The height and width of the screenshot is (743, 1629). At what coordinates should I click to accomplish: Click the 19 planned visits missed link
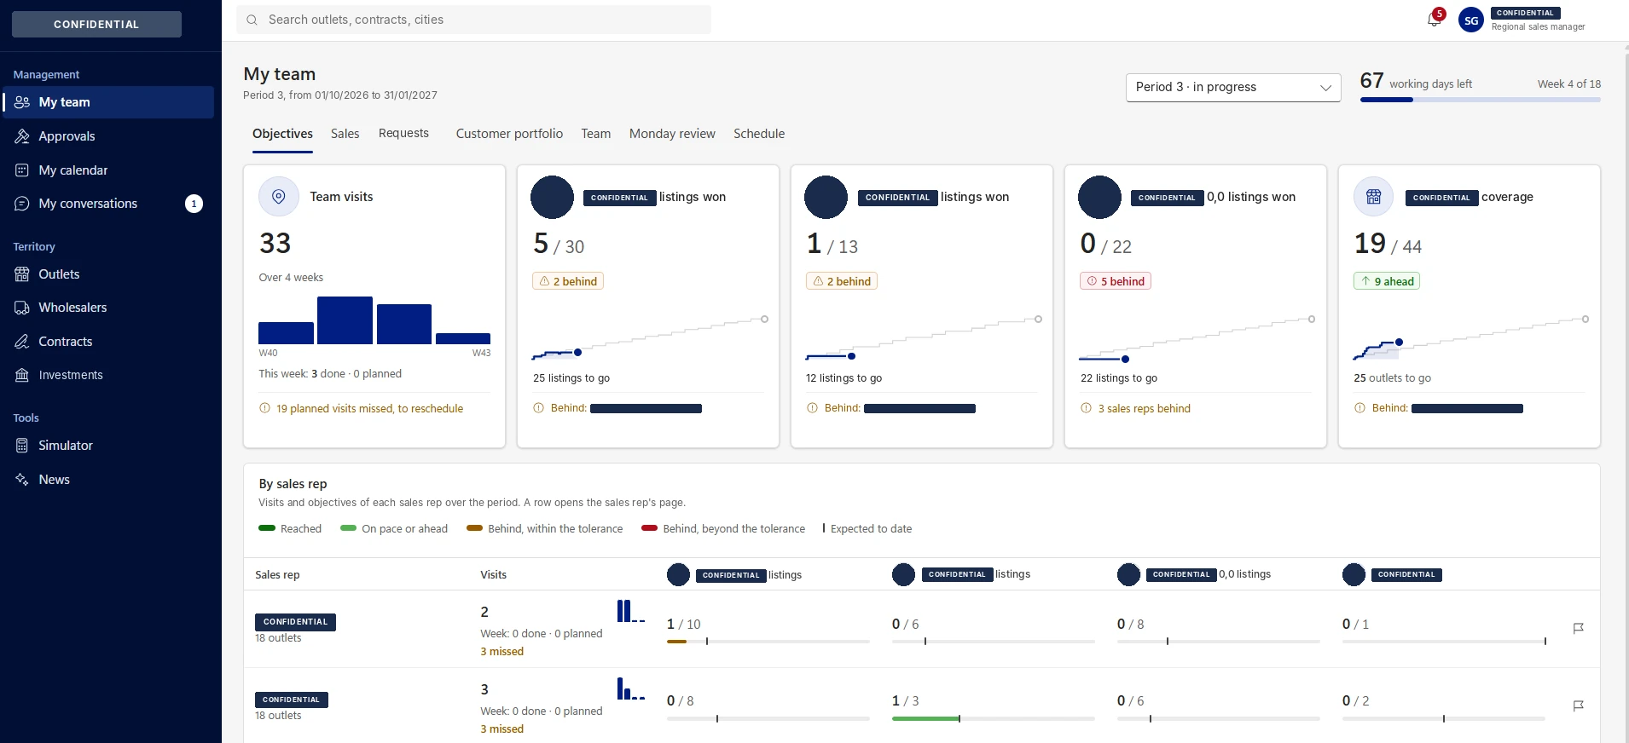369,409
